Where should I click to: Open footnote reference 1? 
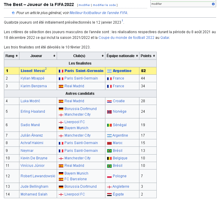tap(122, 21)
